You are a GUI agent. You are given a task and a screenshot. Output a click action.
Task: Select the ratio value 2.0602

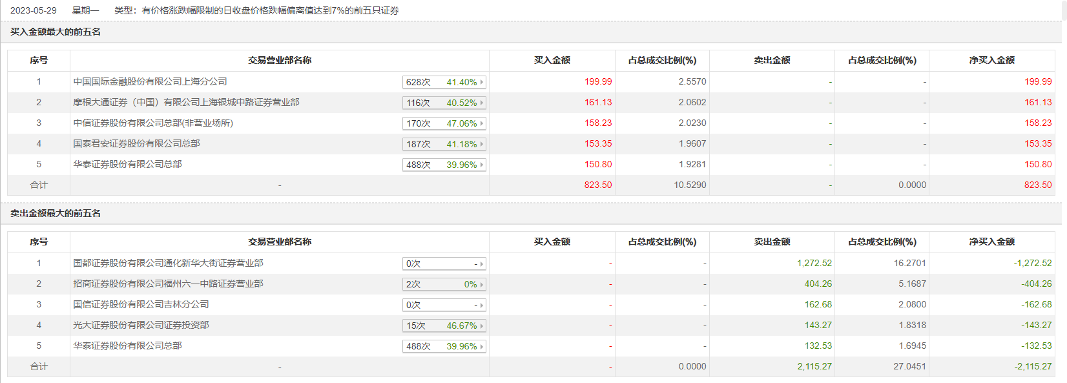[x=692, y=102]
